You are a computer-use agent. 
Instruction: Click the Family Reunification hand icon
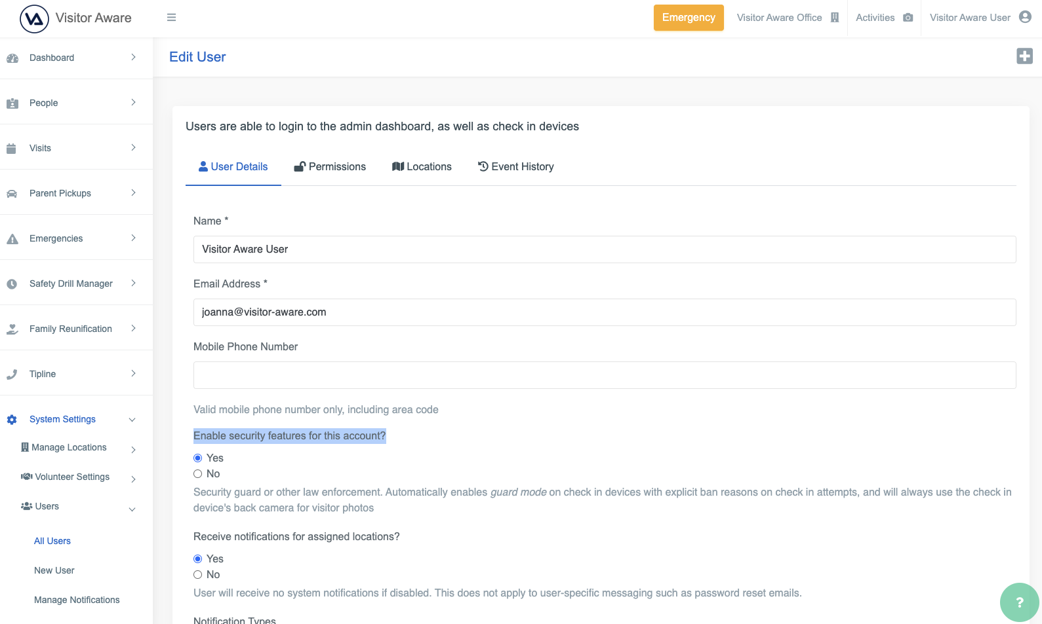(12, 329)
